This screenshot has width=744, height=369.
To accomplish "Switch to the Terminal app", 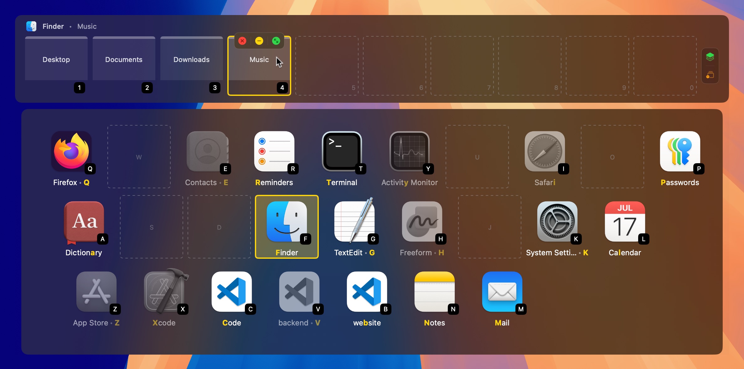I will tap(342, 151).
